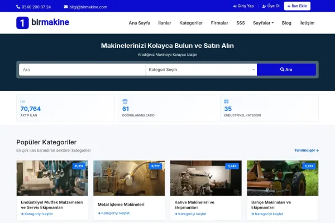Click Kategoriyi keşfet under Metal işleme

pos(113,213)
